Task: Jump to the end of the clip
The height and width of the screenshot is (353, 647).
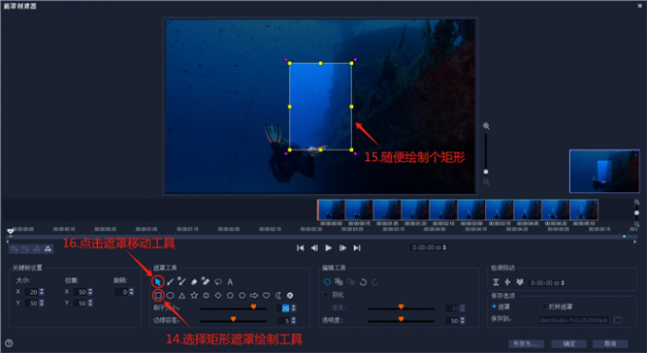Action: click(357, 247)
